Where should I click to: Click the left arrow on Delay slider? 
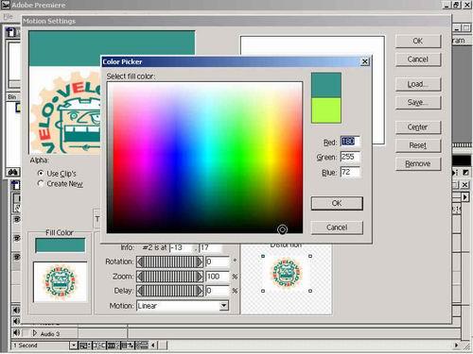point(140,291)
